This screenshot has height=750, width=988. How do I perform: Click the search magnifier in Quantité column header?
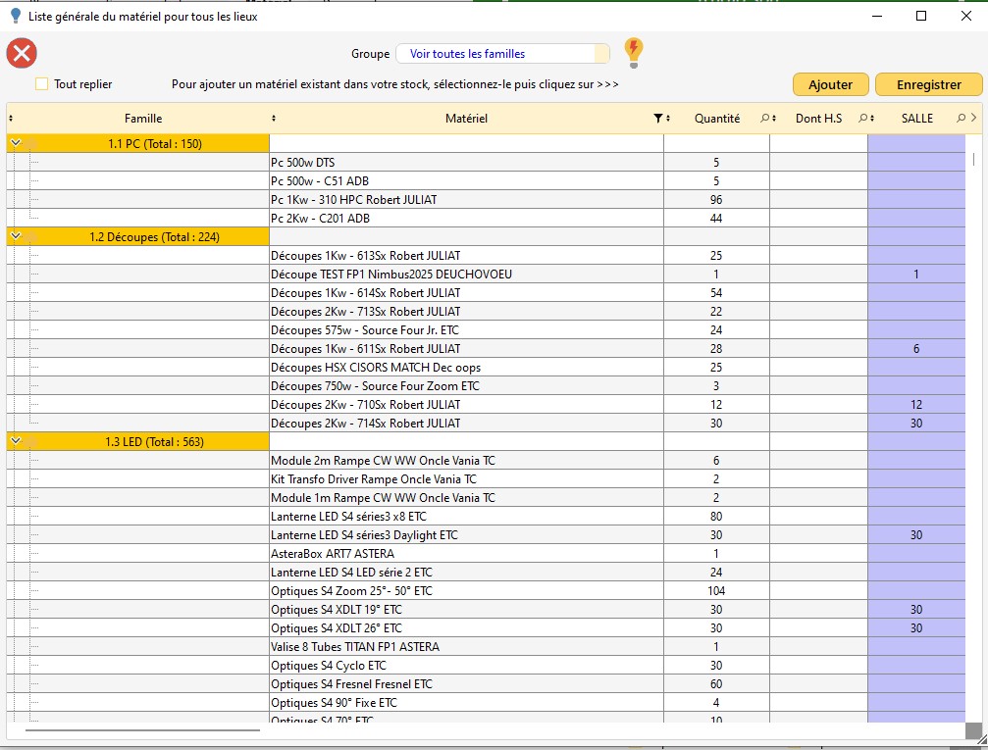765,119
